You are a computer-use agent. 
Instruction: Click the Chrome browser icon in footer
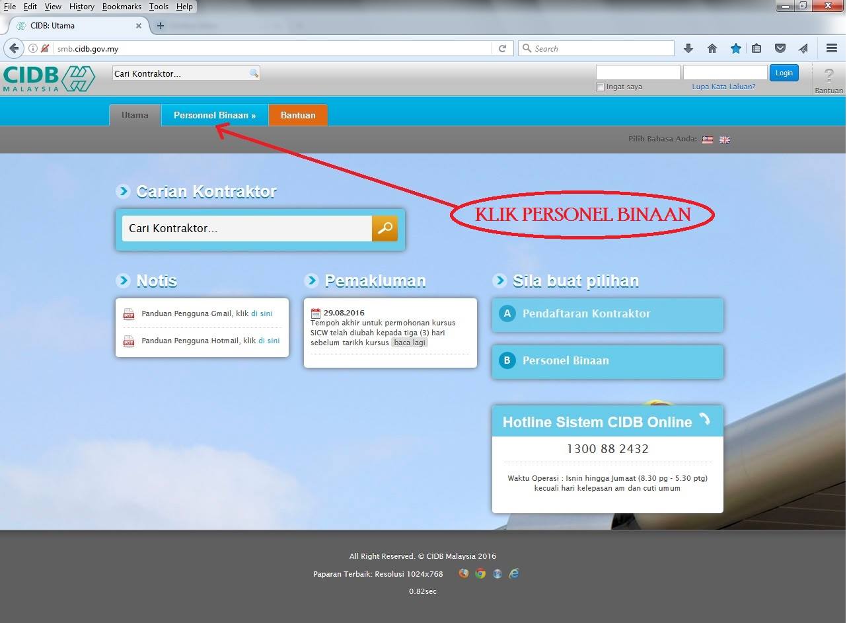(480, 573)
